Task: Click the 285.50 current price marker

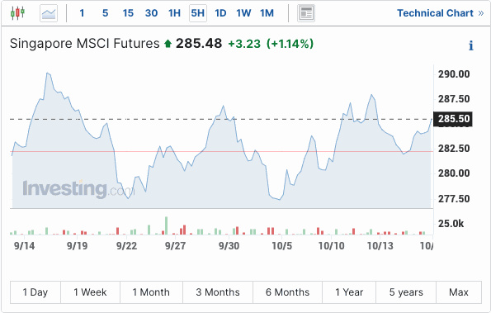Action: [x=453, y=119]
